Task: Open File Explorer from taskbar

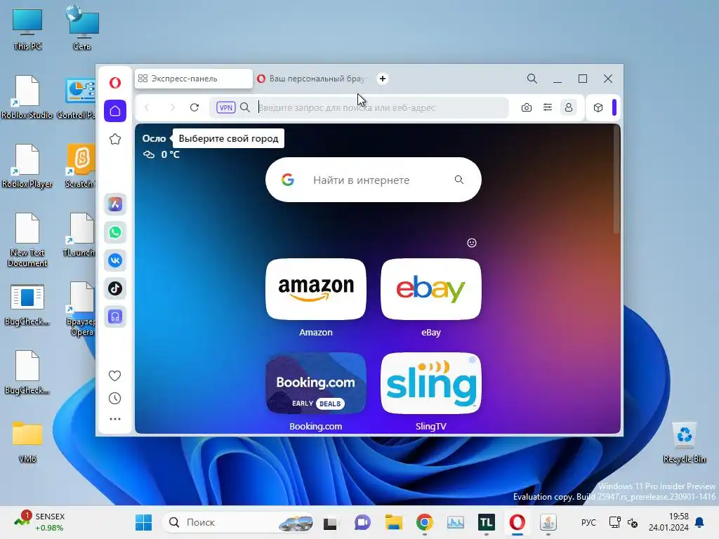Action: [x=393, y=522]
